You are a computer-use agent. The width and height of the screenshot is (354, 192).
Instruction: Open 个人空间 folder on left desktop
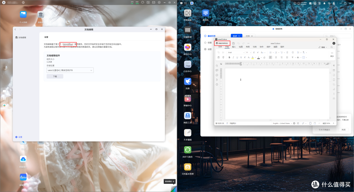pyautogui.click(x=23, y=15)
